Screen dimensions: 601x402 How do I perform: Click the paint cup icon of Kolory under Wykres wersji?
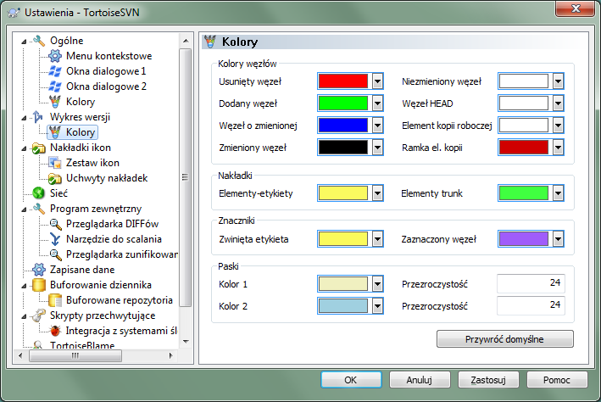click(x=55, y=132)
